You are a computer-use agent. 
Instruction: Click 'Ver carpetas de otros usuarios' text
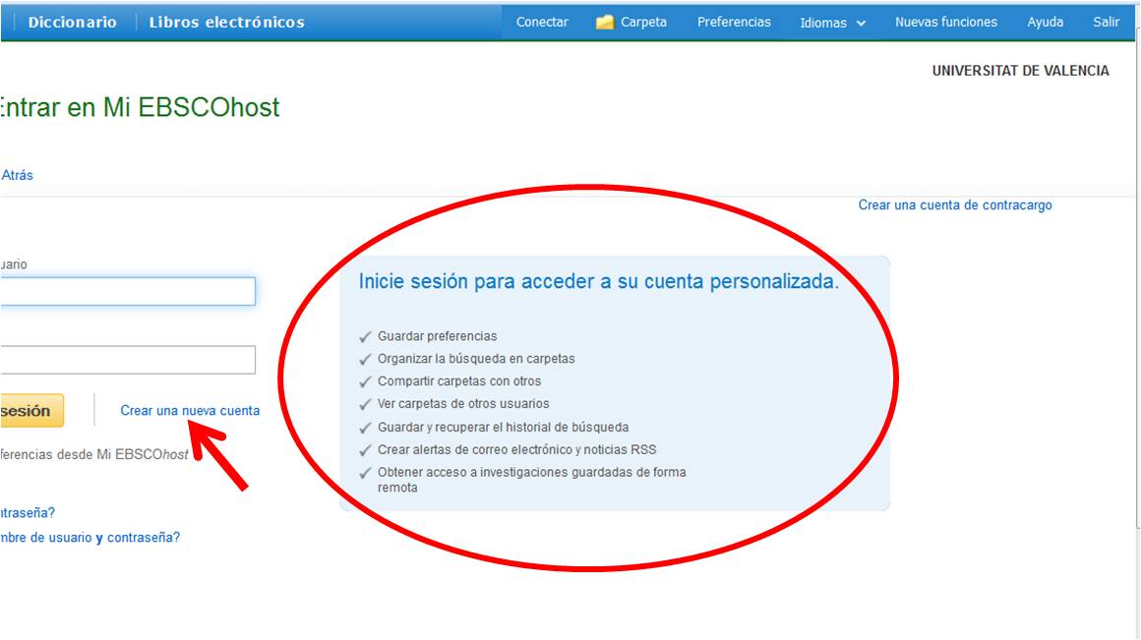(463, 404)
